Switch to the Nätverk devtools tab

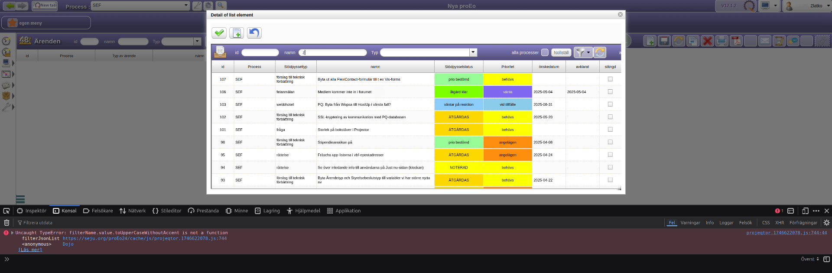click(133, 211)
